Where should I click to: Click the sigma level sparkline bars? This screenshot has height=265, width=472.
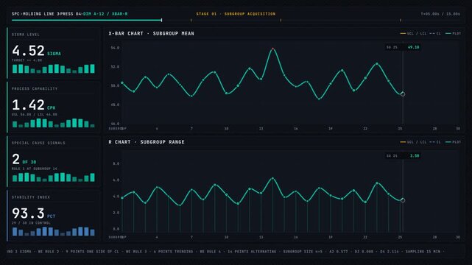pyautogui.click(x=54, y=69)
